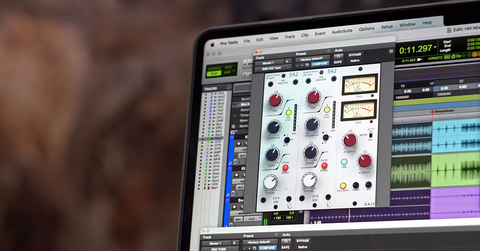Image resolution: width=480 pixels, height=251 pixels.
Task: Click channel B Blend knob
Action: click(x=310, y=152)
